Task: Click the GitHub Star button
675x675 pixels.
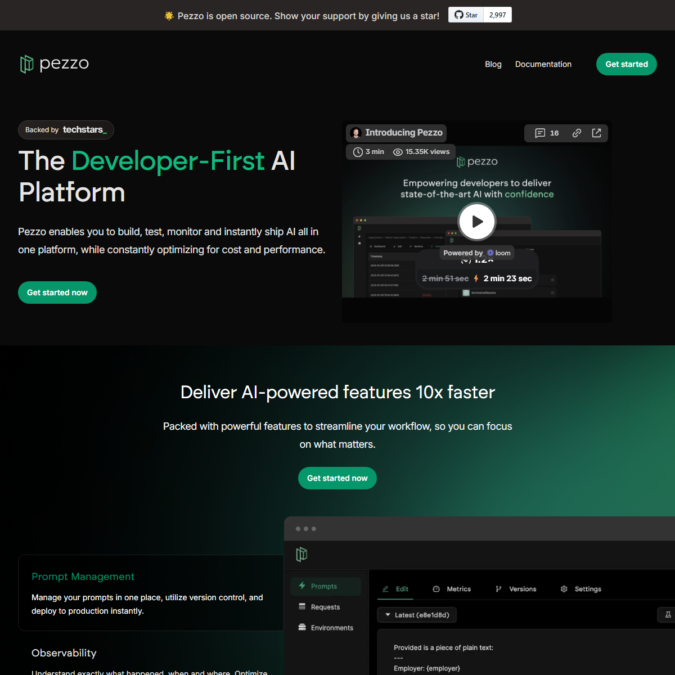Action: coord(466,15)
